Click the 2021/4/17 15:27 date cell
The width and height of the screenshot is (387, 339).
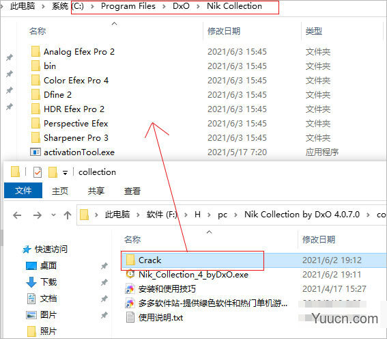coord(334,289)
